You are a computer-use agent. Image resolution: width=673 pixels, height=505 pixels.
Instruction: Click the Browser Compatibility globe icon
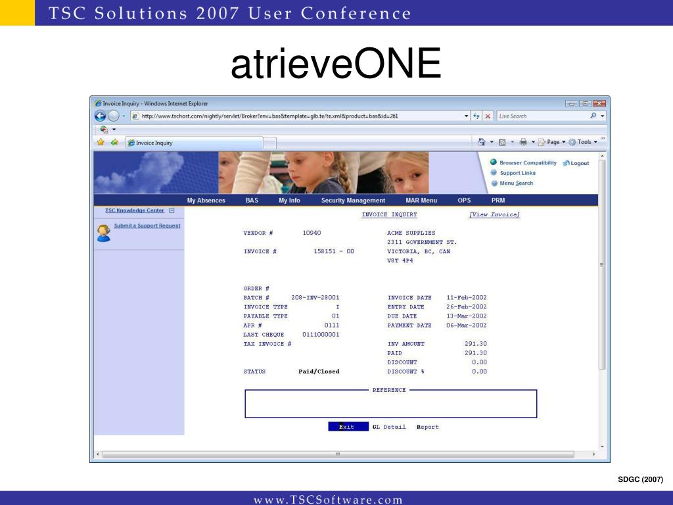point(494,162)
